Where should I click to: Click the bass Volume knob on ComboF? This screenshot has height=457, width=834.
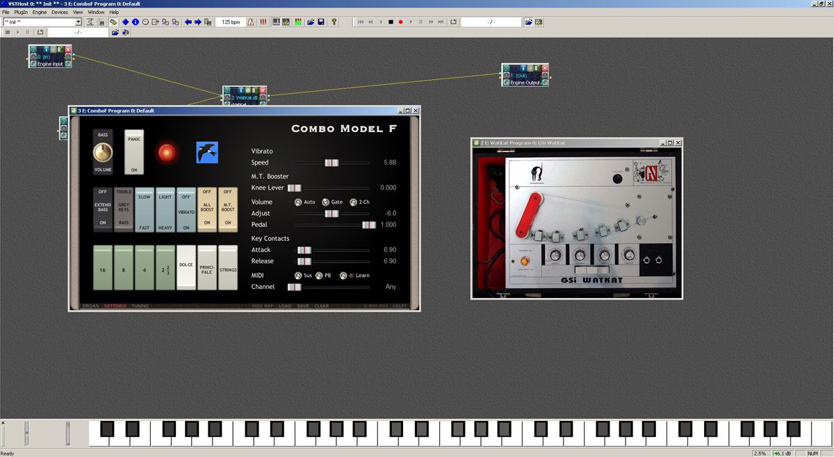tap(103, 152)
